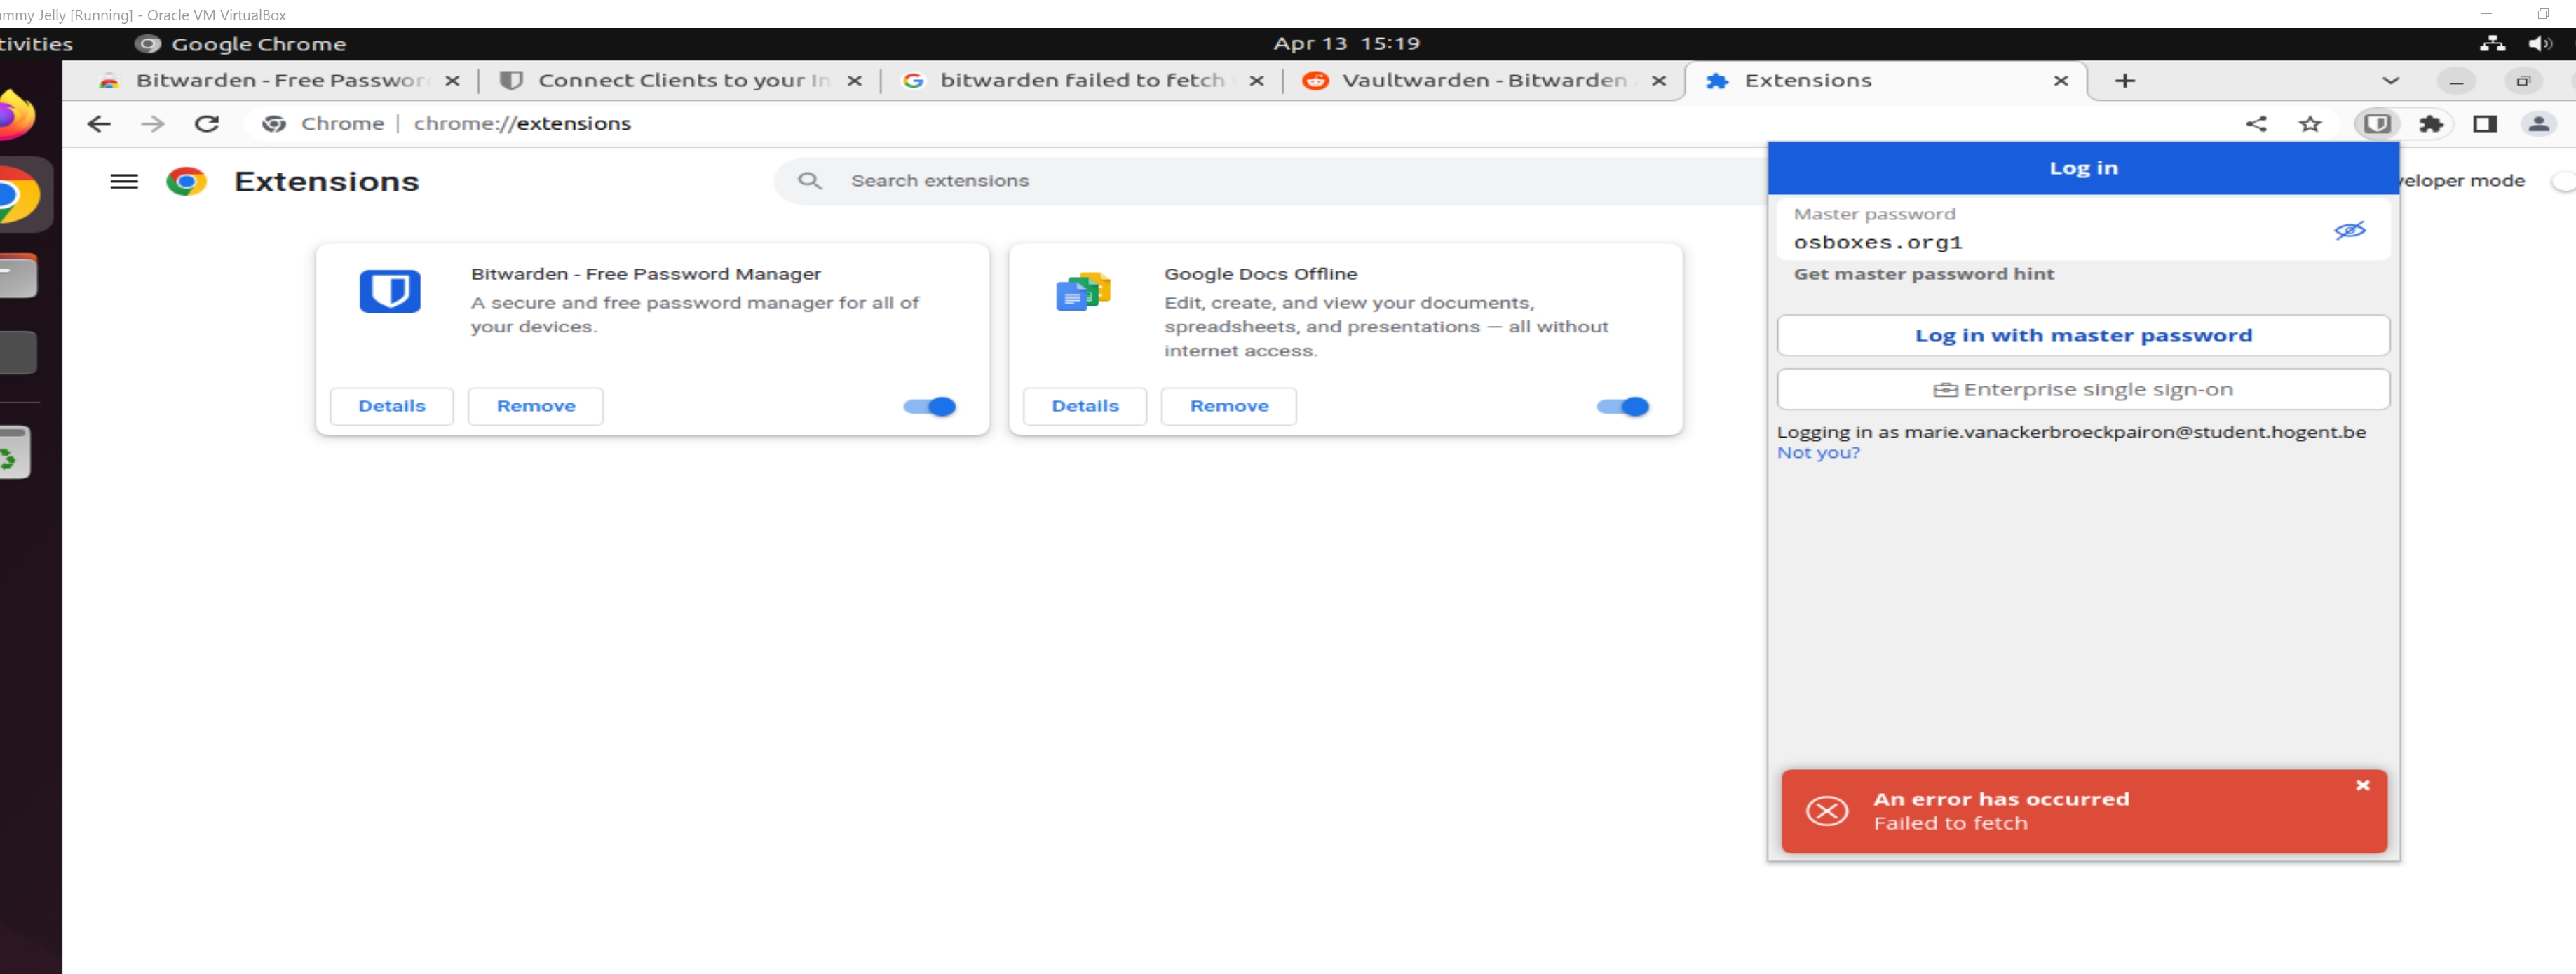The image size is (2576, 974).
Task: Open the Extensions hamburger main menu
Action: (124, 181)
